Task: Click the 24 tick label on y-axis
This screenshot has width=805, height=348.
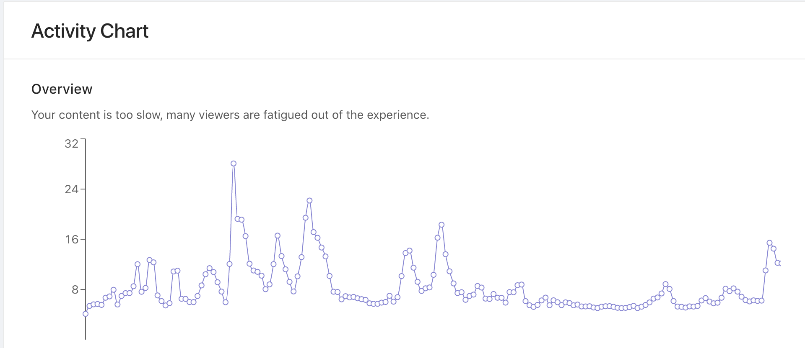Action: [x=72, y=189]
